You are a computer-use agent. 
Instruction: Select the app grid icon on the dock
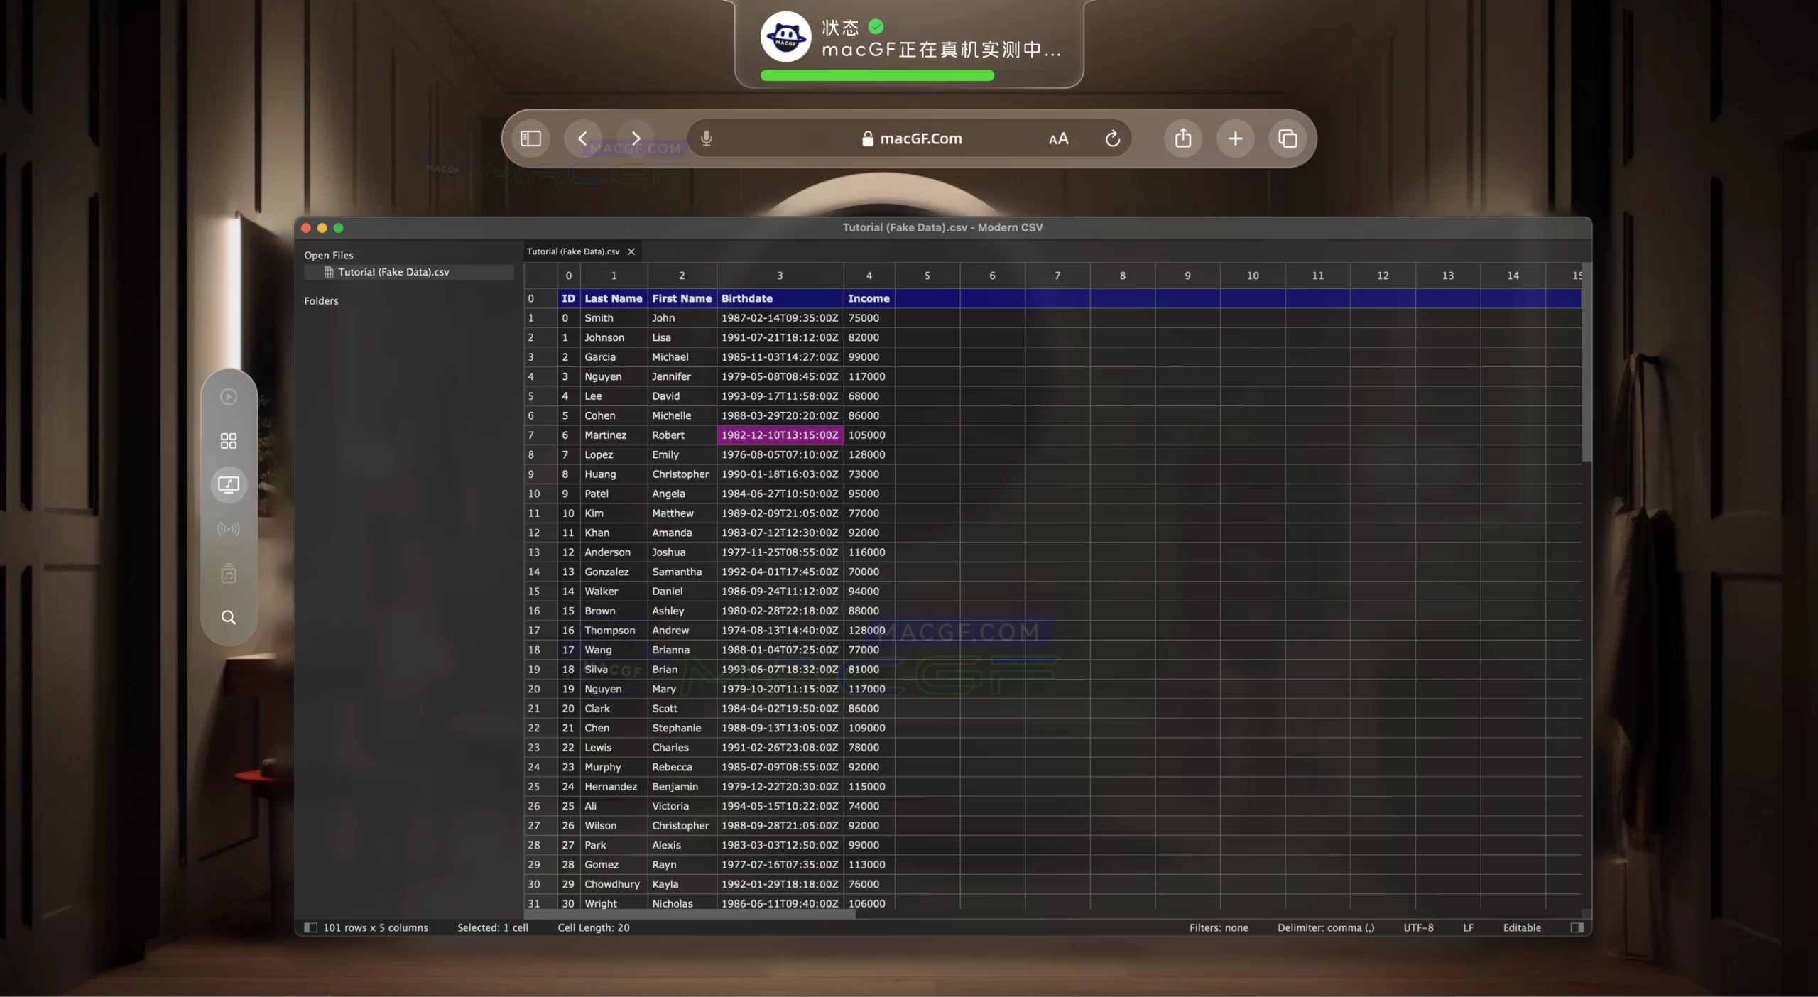click(x=228, y=440)
